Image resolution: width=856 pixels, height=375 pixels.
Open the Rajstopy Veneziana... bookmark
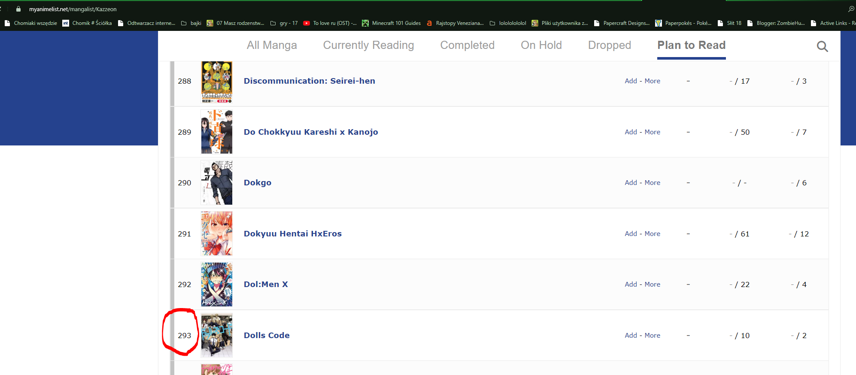point(455,23)
